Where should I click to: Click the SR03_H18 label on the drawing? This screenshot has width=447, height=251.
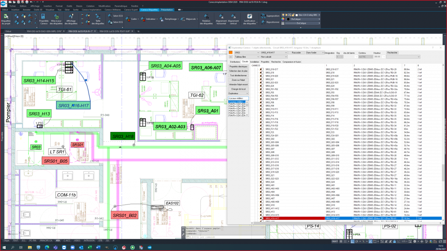click(123, 137)
